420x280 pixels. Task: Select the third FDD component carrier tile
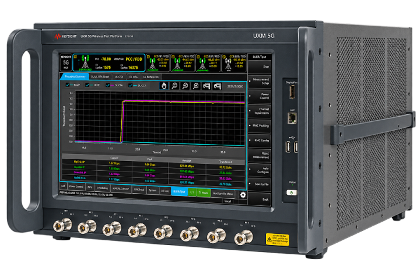click(x=208, y=63)
